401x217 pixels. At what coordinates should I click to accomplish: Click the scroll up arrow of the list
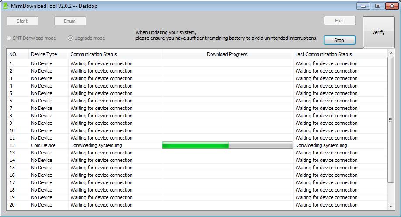[x=391, y=53]
